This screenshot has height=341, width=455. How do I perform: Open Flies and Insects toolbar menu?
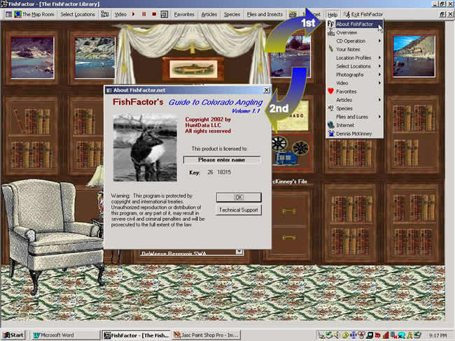(265, 14)
